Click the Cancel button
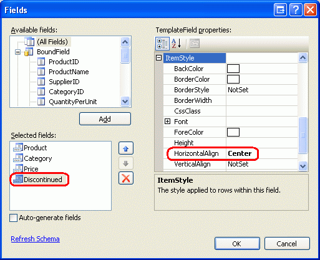320x260 pixels. (287, 244)
